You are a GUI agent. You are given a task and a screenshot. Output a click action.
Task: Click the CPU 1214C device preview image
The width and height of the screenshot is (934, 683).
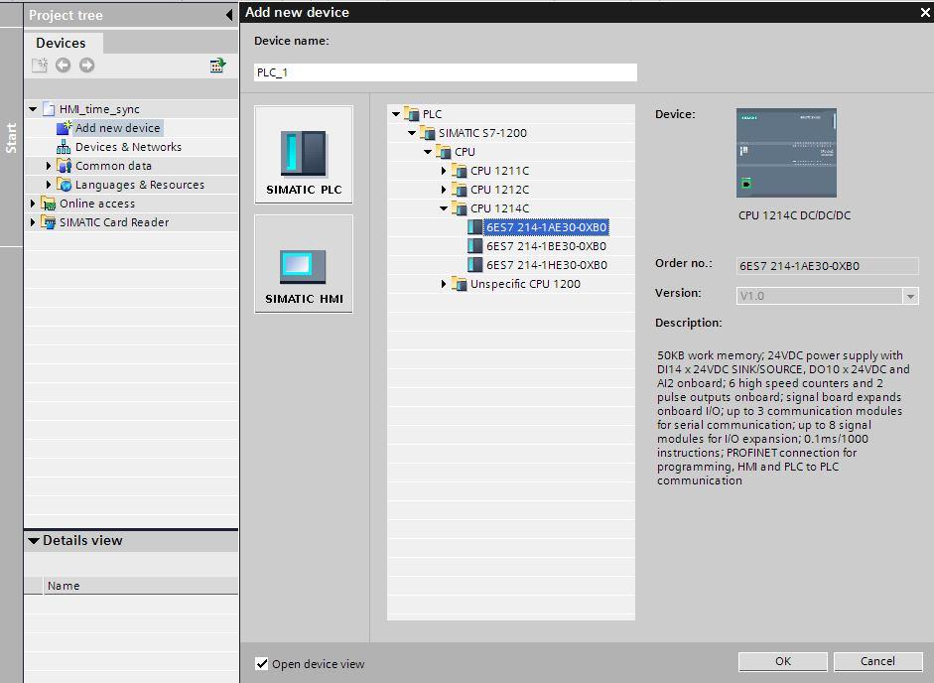tap(786, 153)
